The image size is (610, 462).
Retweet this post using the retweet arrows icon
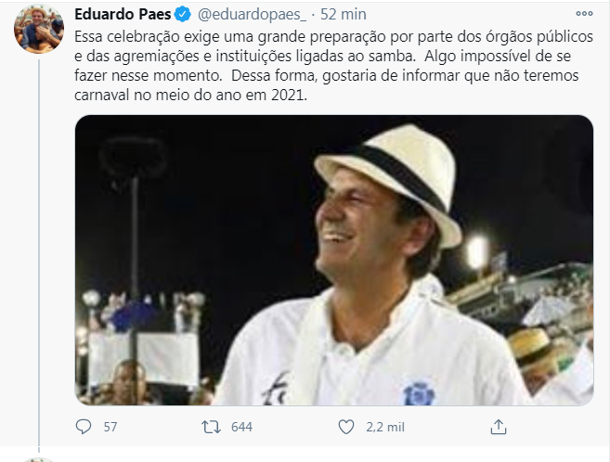[212, 427]
